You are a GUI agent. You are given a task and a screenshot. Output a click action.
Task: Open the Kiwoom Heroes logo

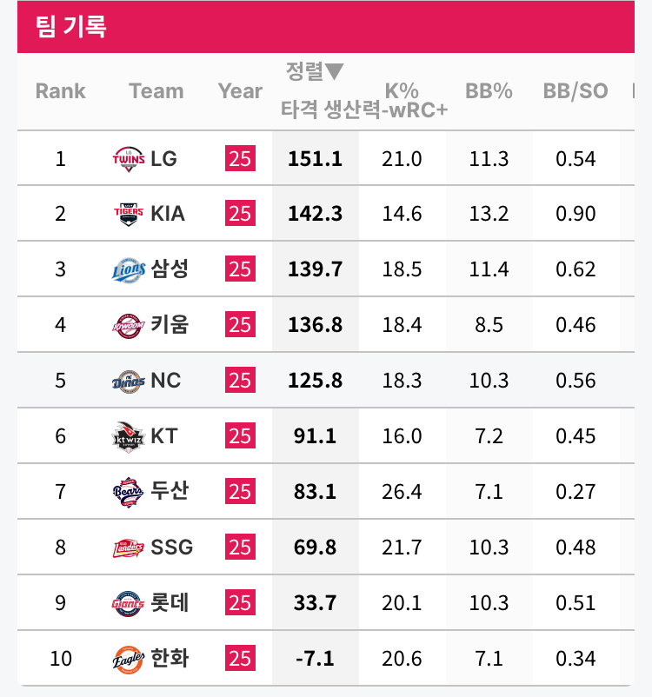pyautogui.click(x=129, y=325)
